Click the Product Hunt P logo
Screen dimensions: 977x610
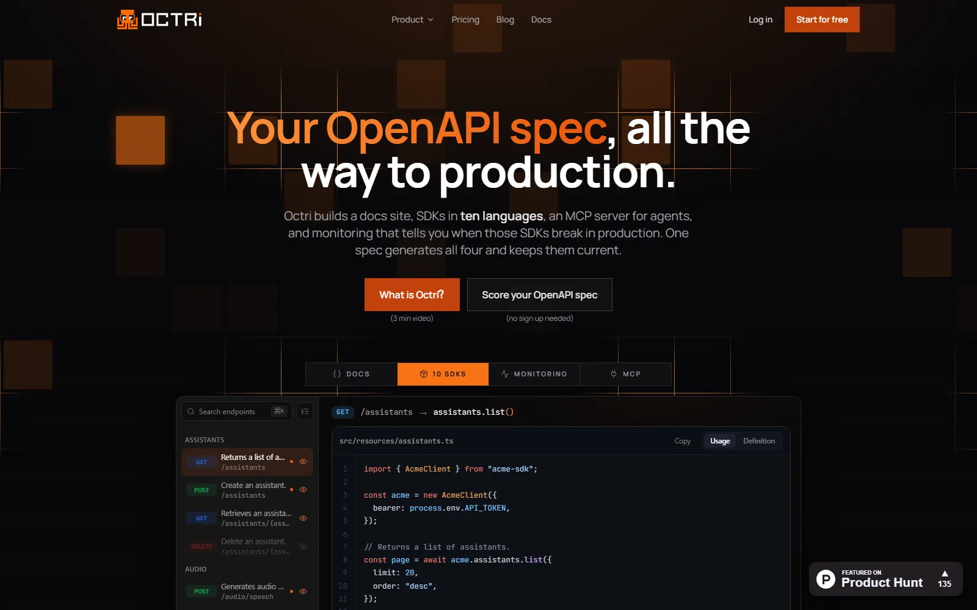(x=826, y=579)
